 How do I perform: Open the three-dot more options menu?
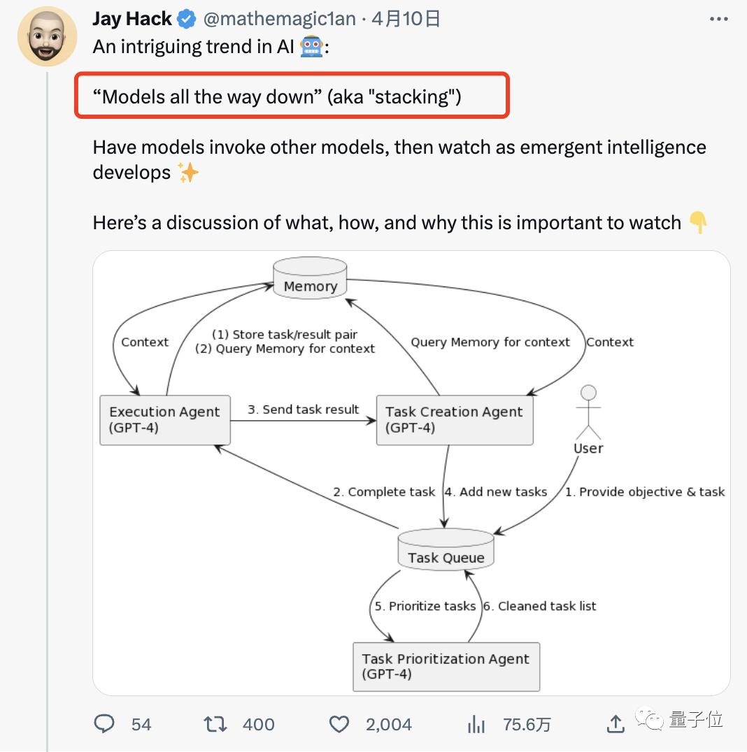click(719, 18)
